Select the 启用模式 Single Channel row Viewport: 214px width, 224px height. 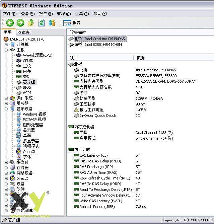click(123, 138)
